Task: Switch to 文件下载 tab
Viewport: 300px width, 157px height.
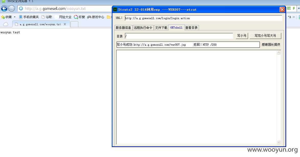Action: [x=161, y=28]
